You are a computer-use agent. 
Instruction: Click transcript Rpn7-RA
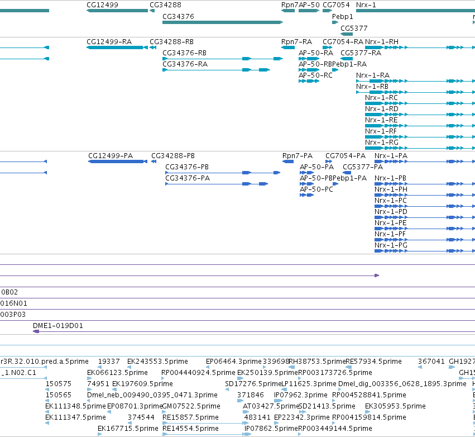coord(296,42)
